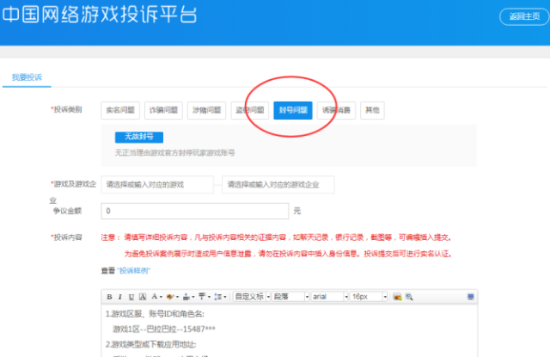Screen dimensions: 550x357
Task: Click the 争议金额 amount input field
Action: [x=195, y=211]
